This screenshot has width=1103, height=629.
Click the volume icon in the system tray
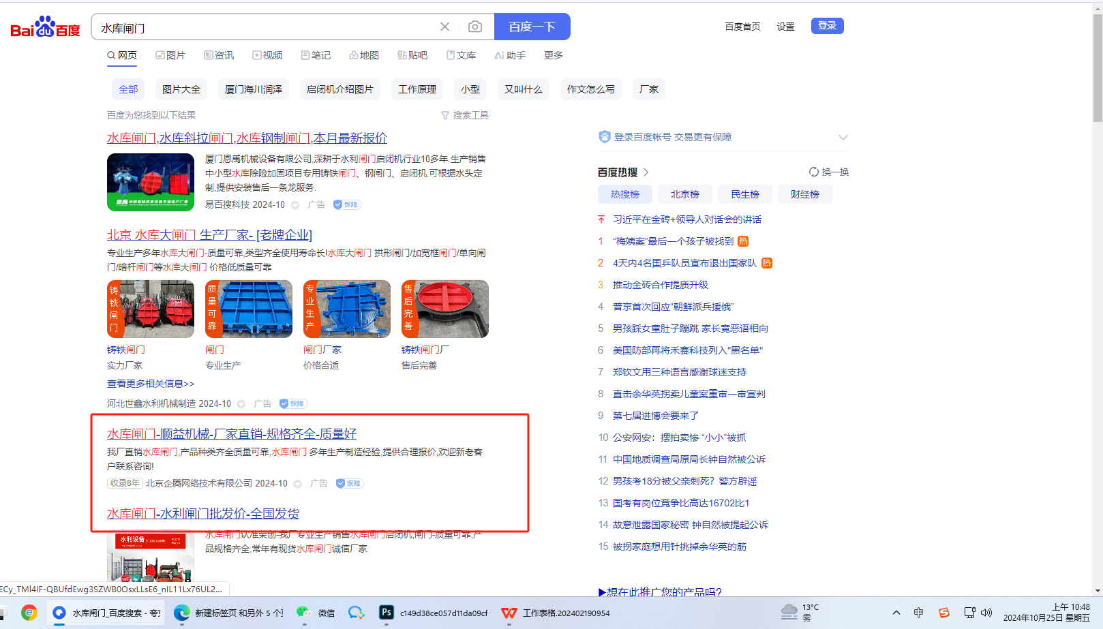tap(986, 613)
